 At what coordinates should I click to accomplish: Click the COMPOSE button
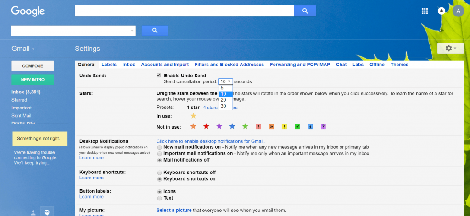point(33,66)
